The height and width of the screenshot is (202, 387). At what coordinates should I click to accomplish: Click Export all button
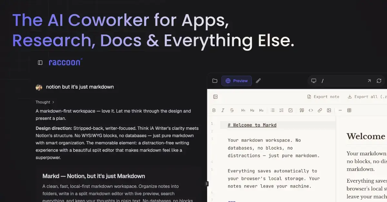click(x=367, y=97)
